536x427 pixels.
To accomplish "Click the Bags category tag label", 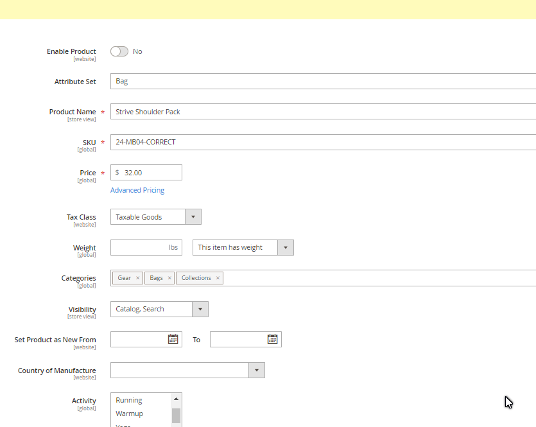I will 156,278.
